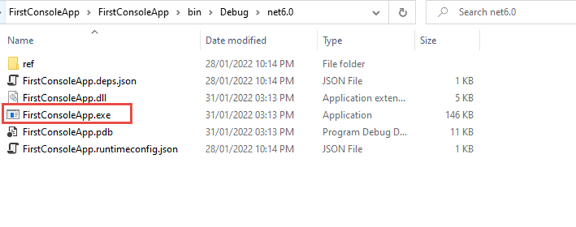Image resolution: width=576 pixels, height=227 pixels.
Task: Expand the chevron between the FirstConsoleApp breadcrumbs
Action: (x=88, y=12)
